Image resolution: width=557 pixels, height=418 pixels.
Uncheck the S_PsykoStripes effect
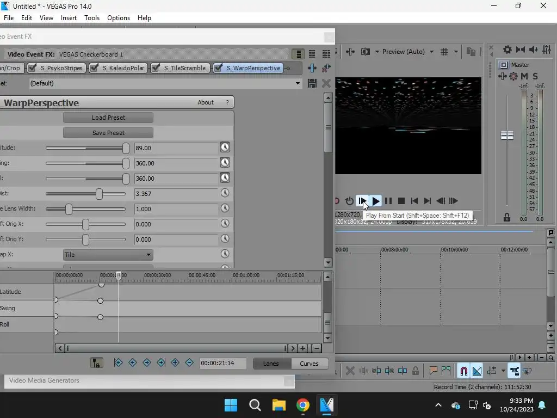(32, 67)
